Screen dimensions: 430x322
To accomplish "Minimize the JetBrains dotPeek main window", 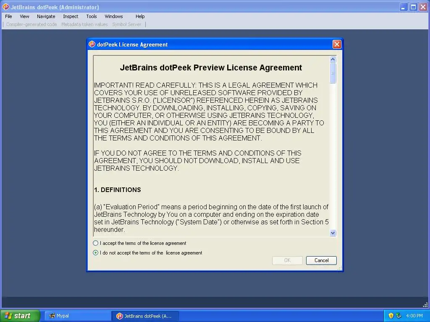I will [403, 7].
